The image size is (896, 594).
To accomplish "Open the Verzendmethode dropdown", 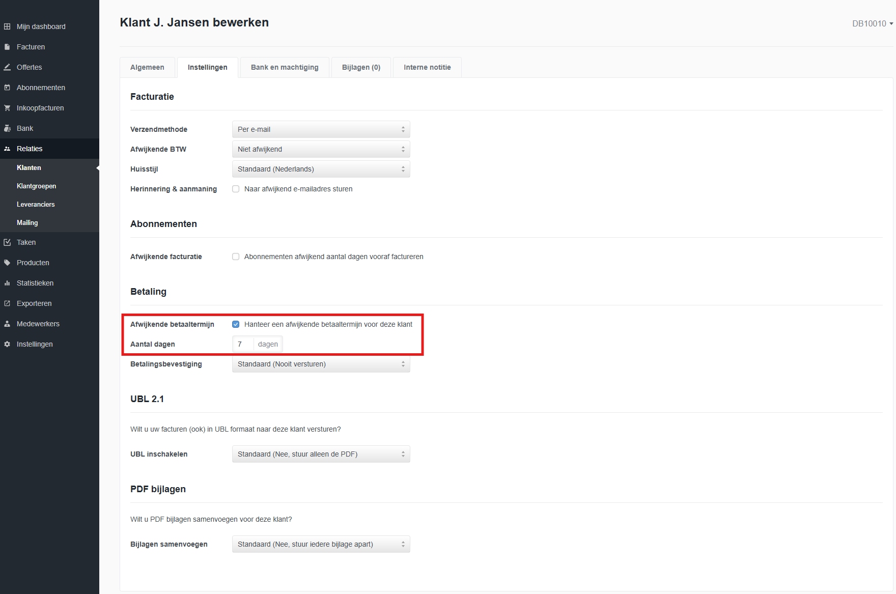I will click(x=321, y=129).
